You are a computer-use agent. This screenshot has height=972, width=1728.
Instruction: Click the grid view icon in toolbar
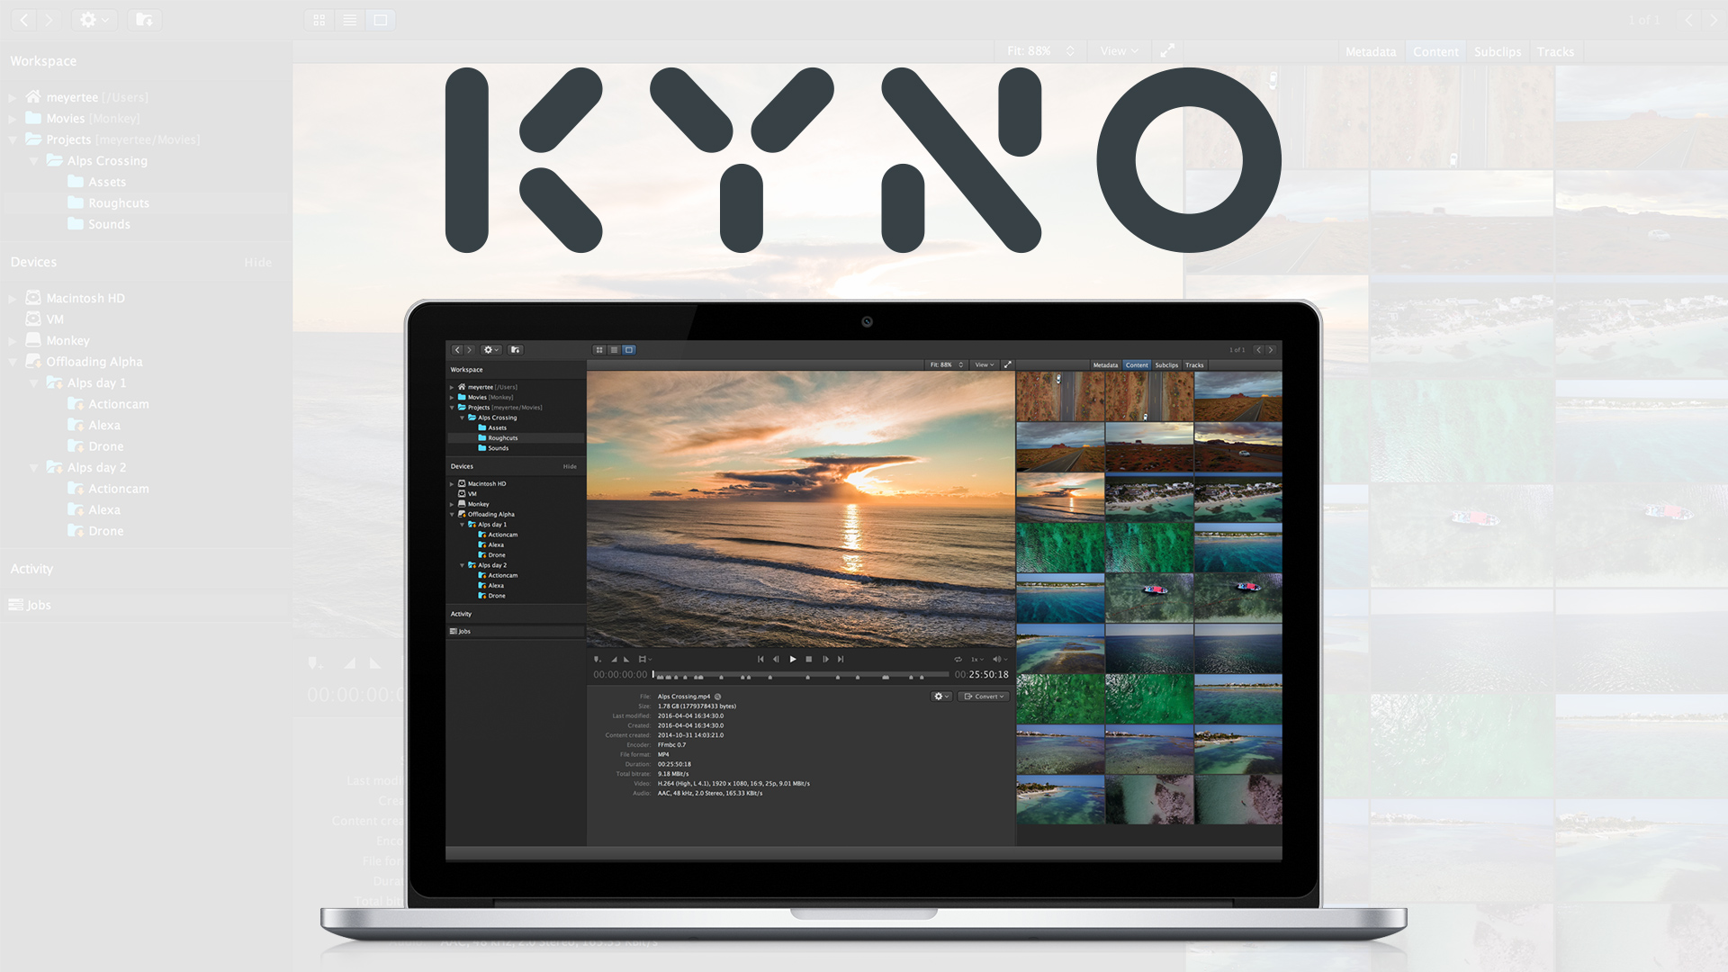[x=319, y=19]
